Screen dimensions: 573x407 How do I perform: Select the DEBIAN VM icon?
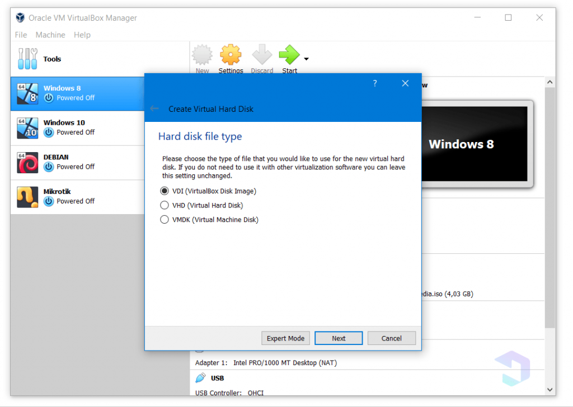tap(27, 162)
